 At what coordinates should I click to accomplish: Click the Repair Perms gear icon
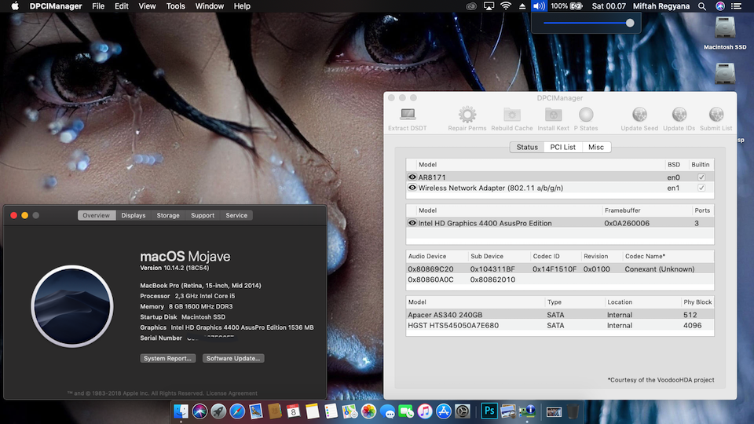click(x=467, y=115)
